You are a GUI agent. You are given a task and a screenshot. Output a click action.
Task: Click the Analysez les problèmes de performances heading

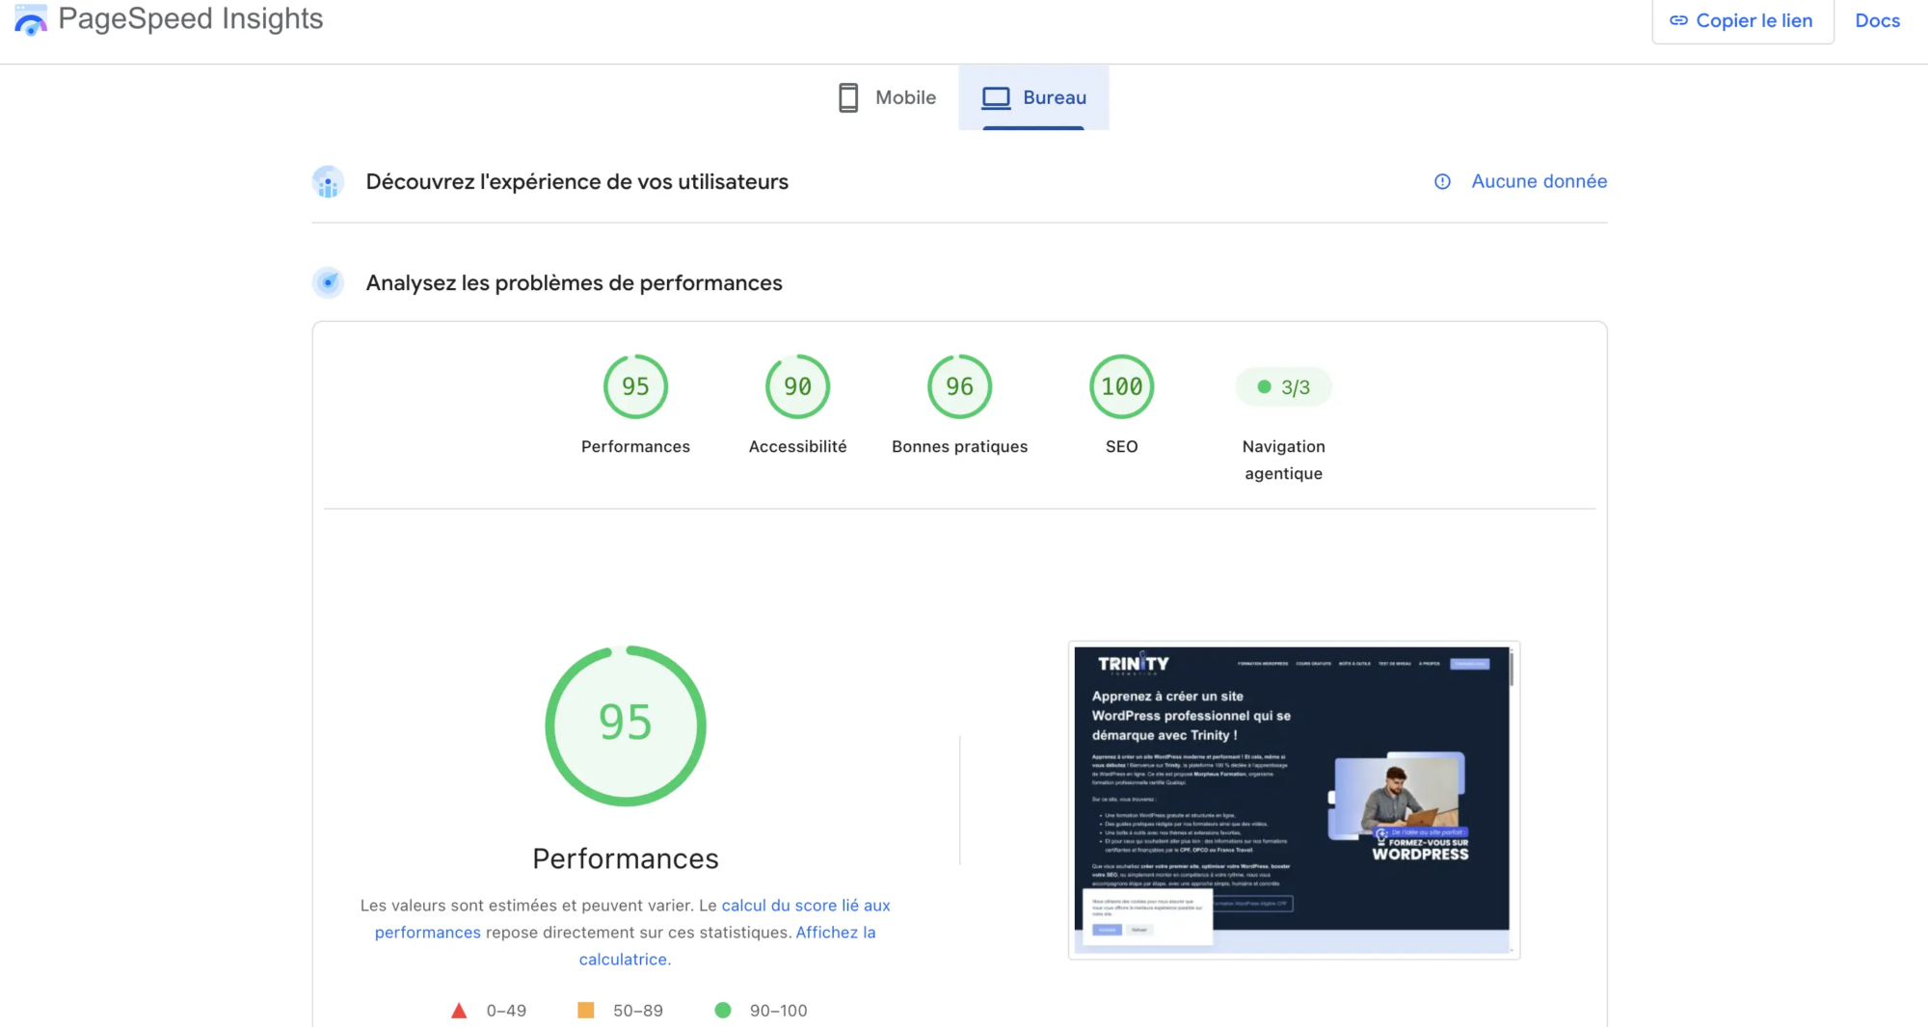(574, 282)
